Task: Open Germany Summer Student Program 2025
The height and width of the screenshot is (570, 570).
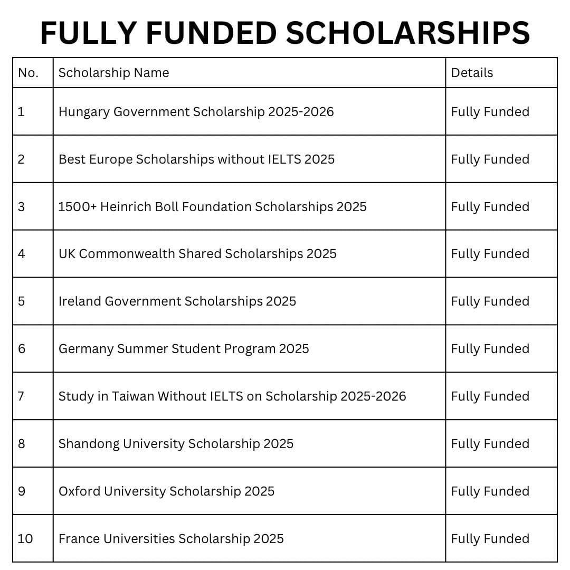Action: pos(184,349)
